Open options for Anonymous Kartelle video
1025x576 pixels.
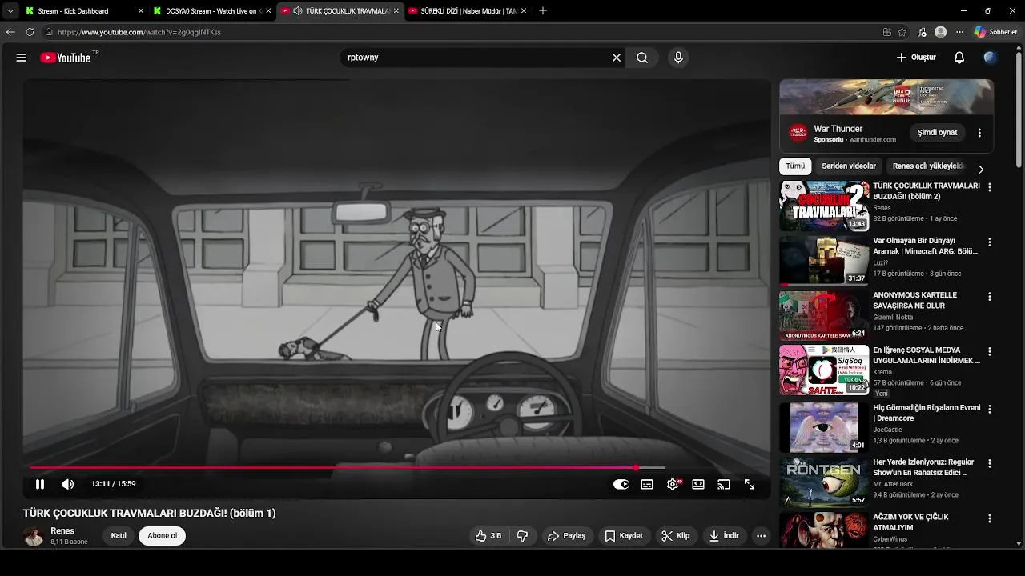click(990, 297)
